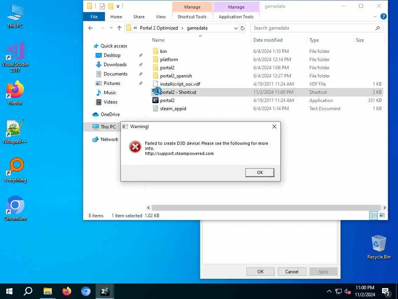Switch to Large icons view layout
This screenshot has width=398, height=299.
point(382,215)
